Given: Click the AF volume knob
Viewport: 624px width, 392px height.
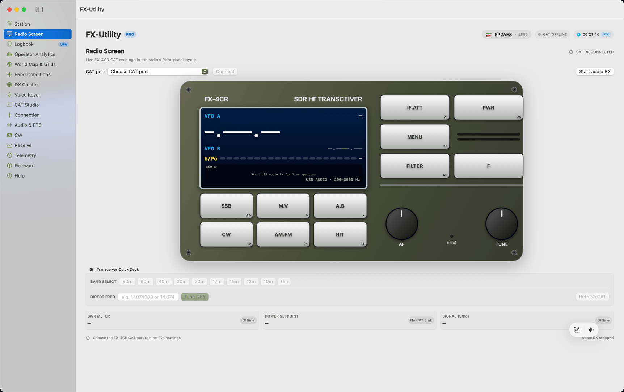Looking at the screenshot, I should click(x=402, y=224).
